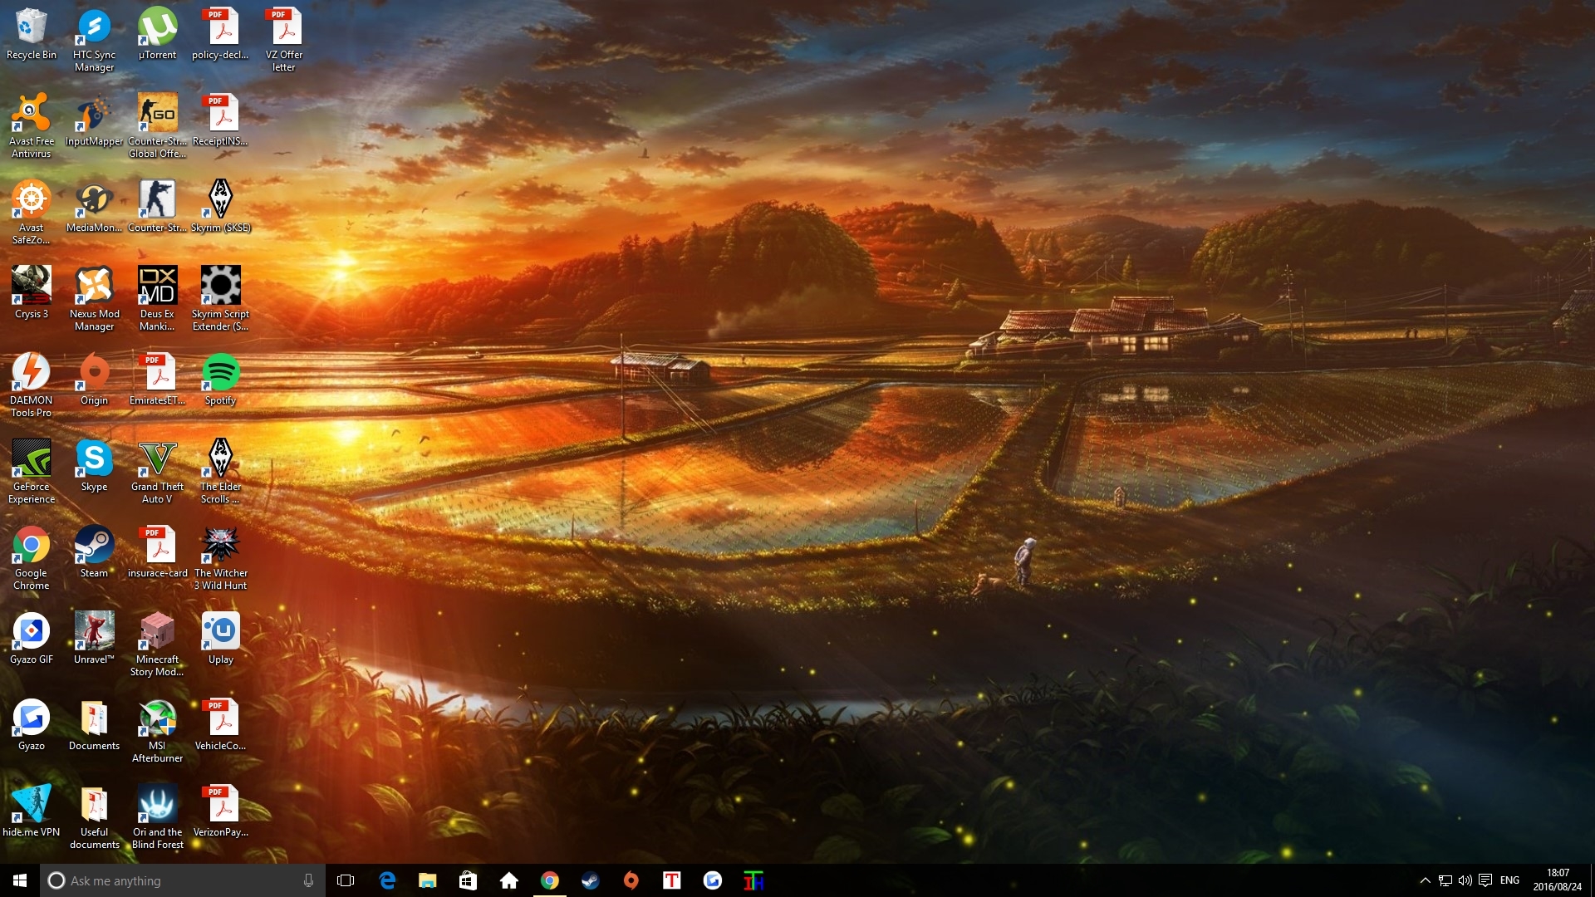Select the MSI Afterburner shortcut
This screenshot has width=1595, height=897.
pyautogui.click(x=157, y=718)
